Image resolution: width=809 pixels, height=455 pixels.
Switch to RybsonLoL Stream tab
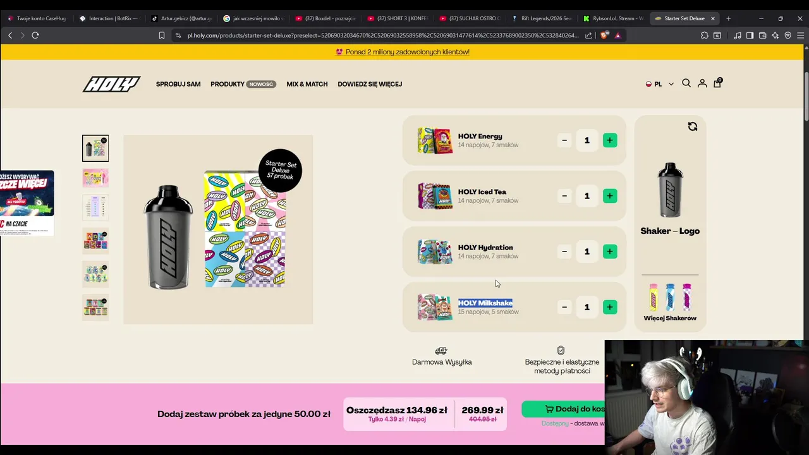click(613, 18)
